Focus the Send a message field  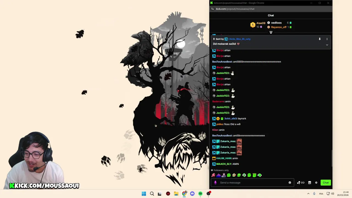point(252,183)
